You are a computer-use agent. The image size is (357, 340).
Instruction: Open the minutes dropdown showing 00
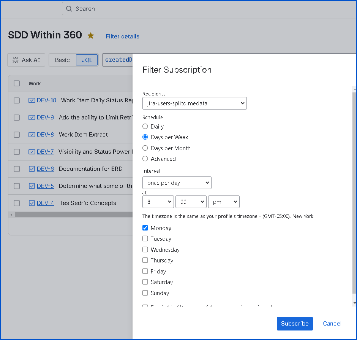click(191, 202)
